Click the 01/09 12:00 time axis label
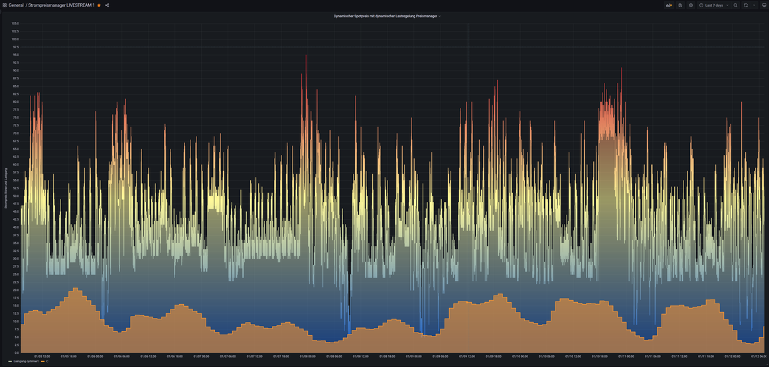This screenshot has width=769, height=367. point(467,356)
